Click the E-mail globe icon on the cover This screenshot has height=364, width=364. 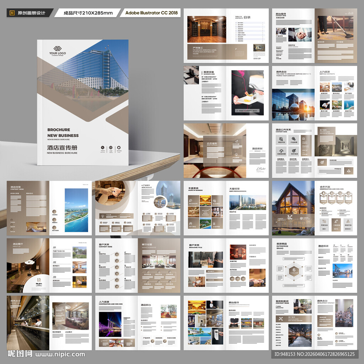click(x=111, y=148)
